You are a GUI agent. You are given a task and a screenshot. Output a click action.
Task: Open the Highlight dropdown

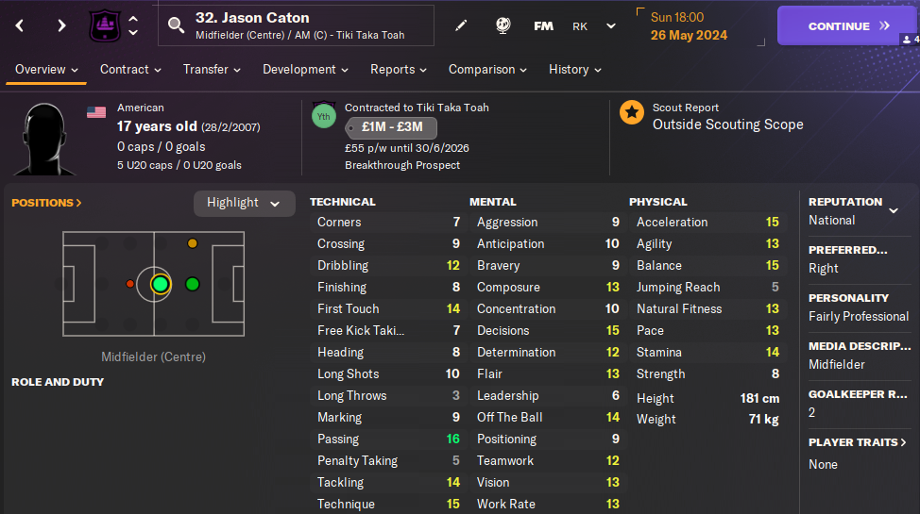coord(245,203)
